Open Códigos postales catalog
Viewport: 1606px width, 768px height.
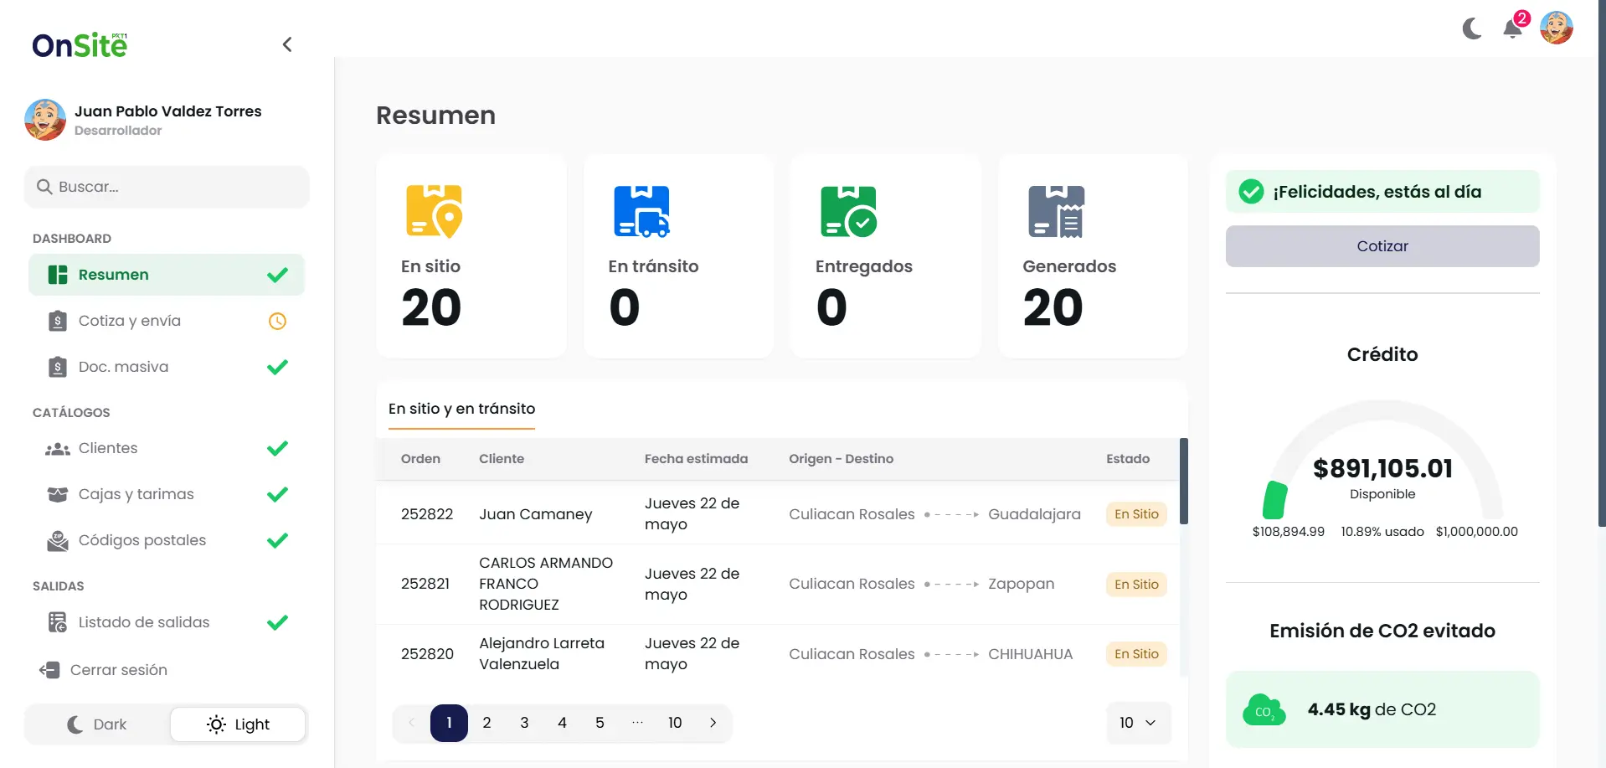click(167, 540)
